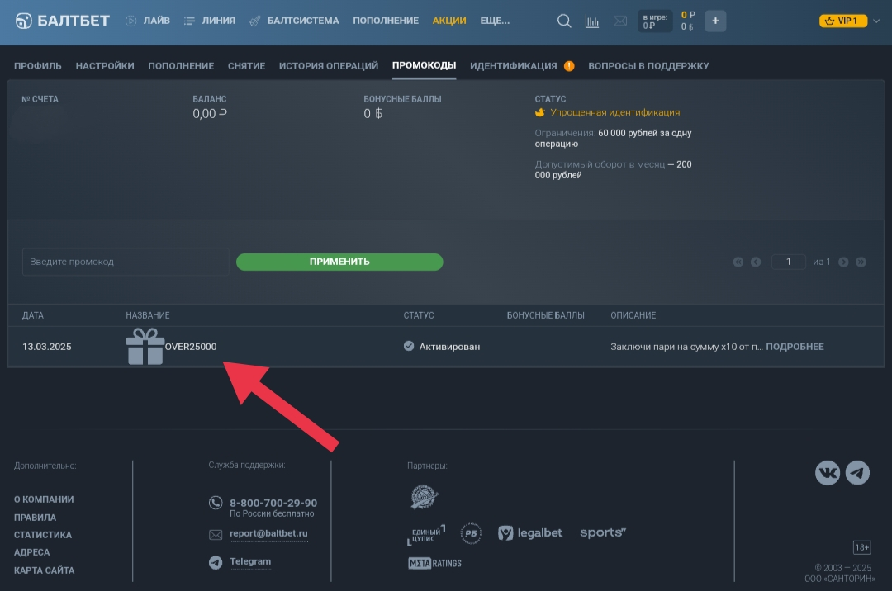Go to next page of promo codes

843,262
